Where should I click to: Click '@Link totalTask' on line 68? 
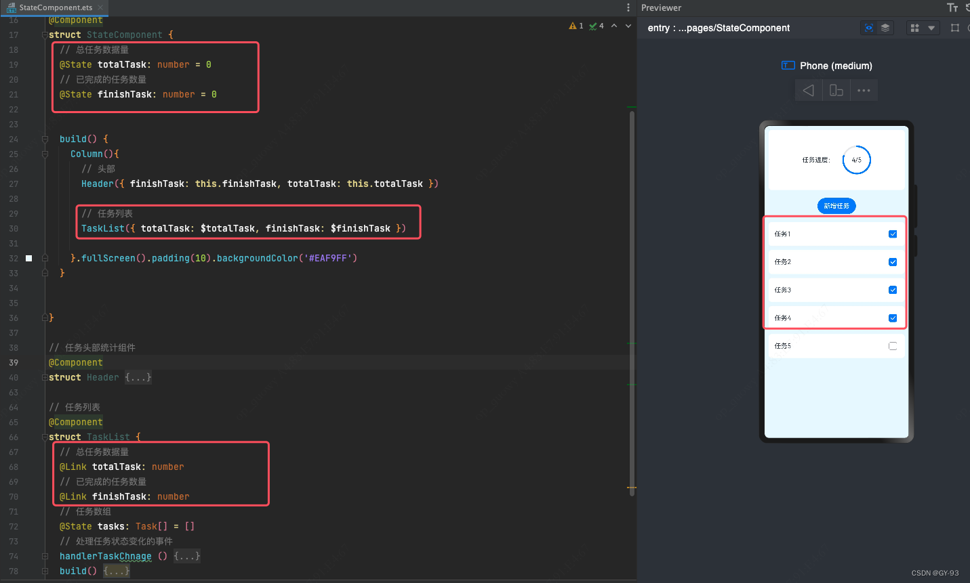[x=100, y=467]
